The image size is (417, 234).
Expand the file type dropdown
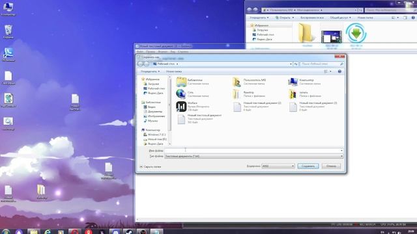point(341,156)
